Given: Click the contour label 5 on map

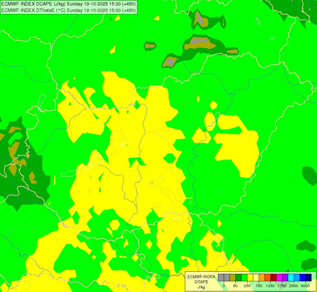Looking at the screenshot, I should point(152,183).
